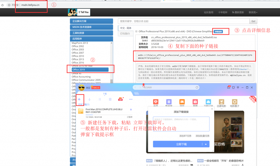This screenshot has width=280, height=166.
Task: Click the download link text area
Action: coord(181,124)
